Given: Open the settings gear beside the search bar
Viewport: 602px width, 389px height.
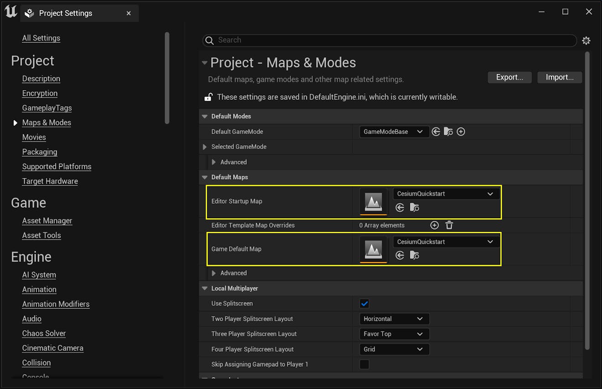Looking at the screenshot, I should point(586,41).
